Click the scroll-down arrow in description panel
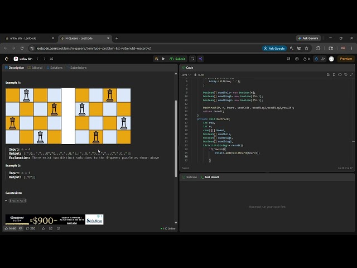This screenshot has width=357, height=268. click(x=176, y=223)
